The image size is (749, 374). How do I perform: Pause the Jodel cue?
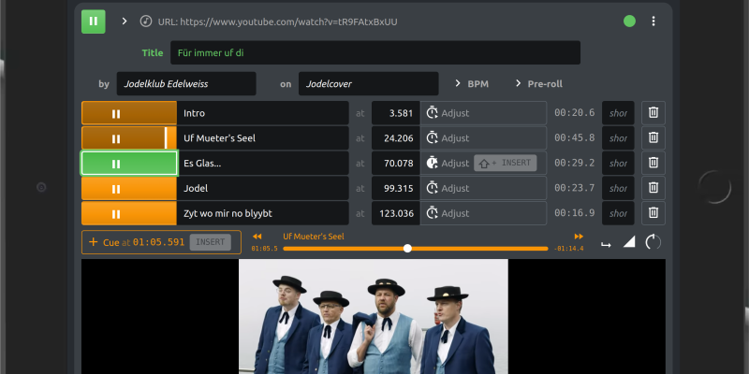click(x=129, y=189)
